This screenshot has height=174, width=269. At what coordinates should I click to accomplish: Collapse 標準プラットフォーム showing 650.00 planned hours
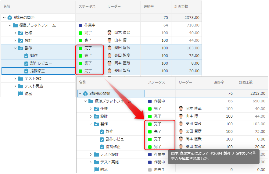85,101
